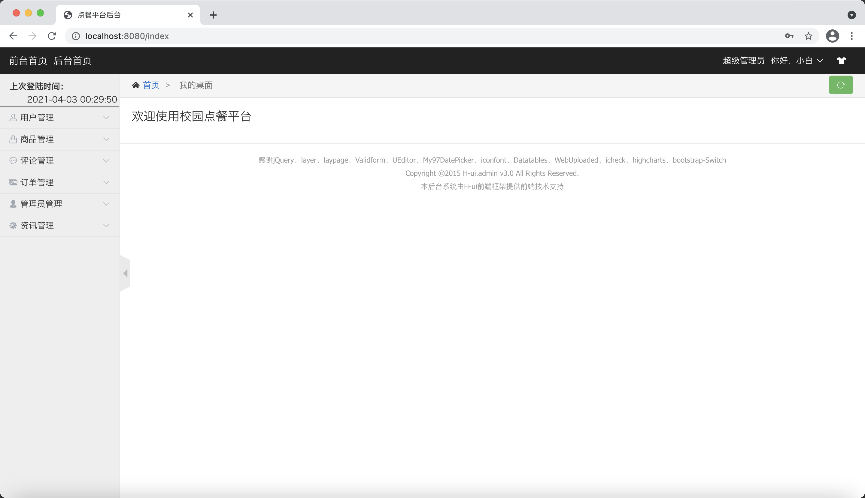Open the 你好, 小白 account dropdown
Screen dimensions: 865x498
pyautogui.click(x=797, y=61)
